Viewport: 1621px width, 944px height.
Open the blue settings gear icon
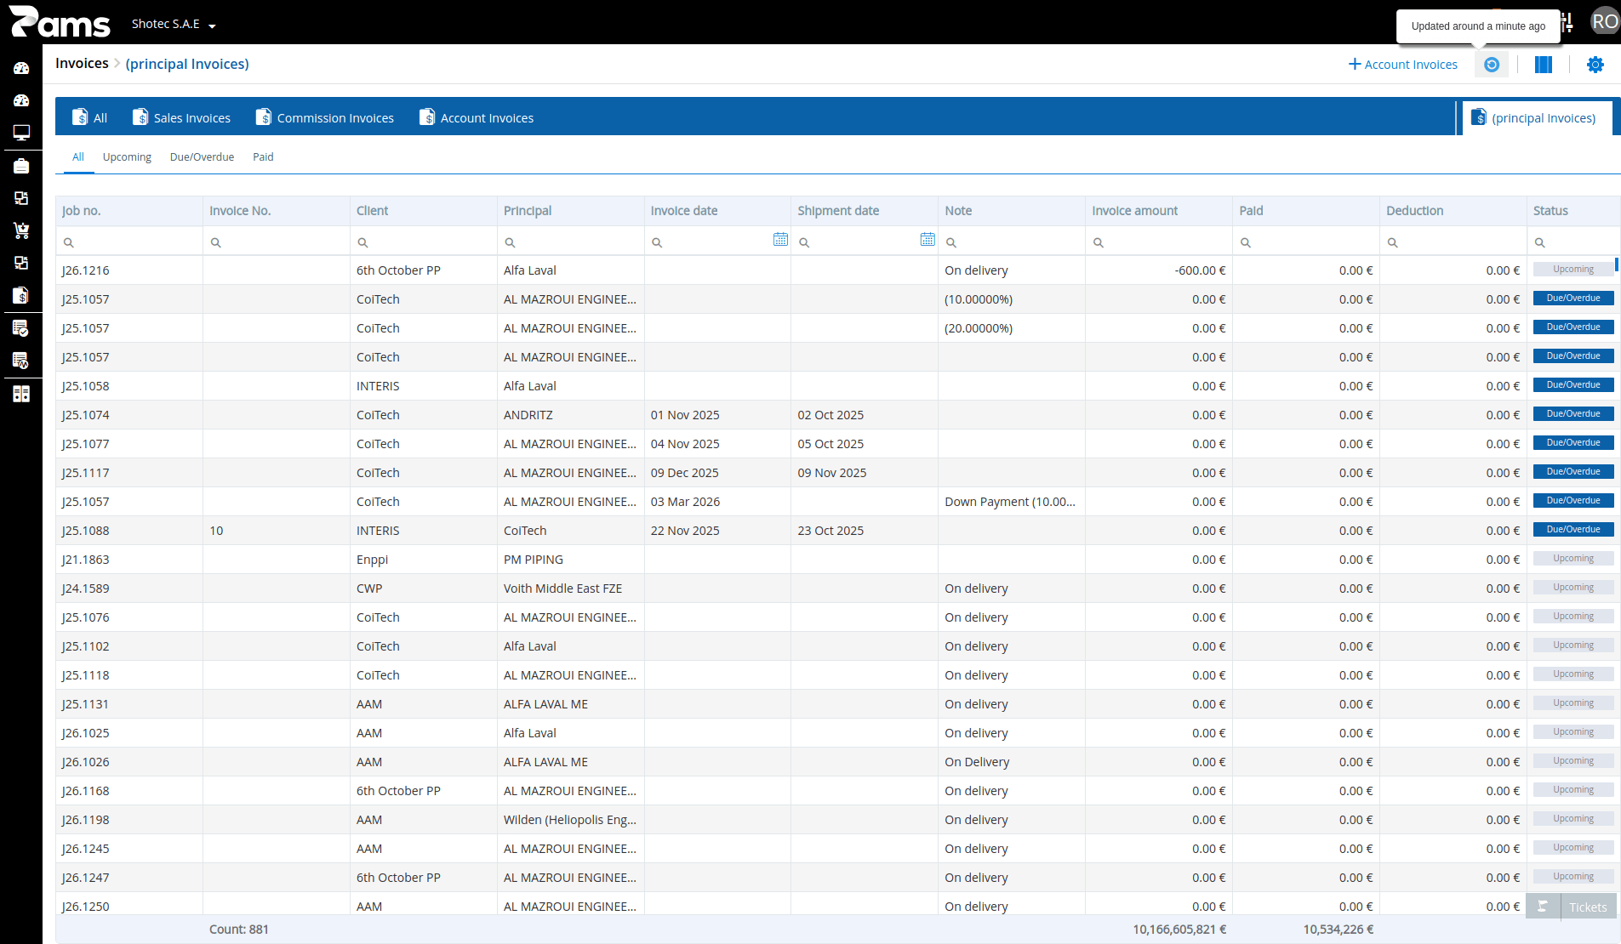coord(1595,65)
